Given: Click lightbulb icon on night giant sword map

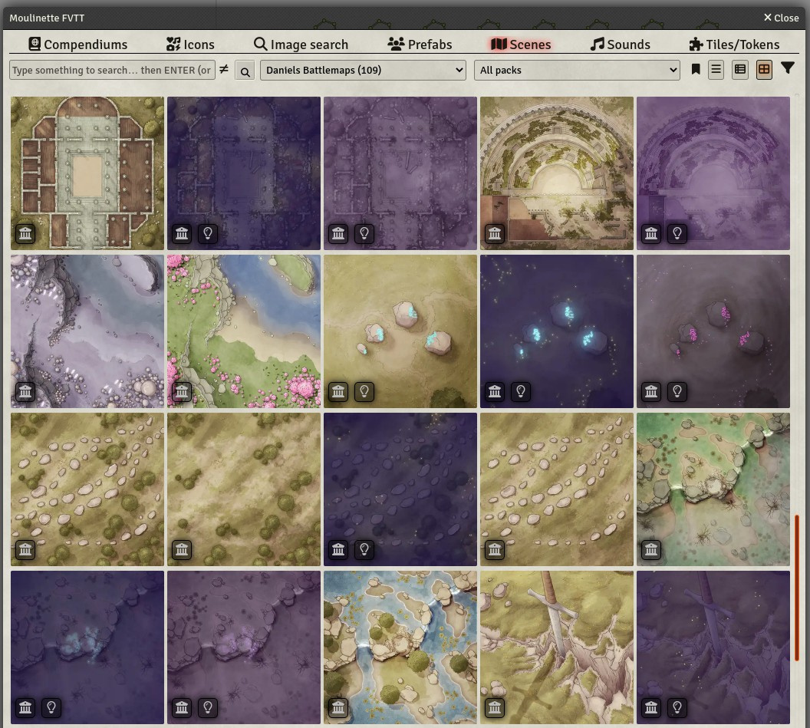Looking at the screenshot, I should [x=677, y=708].
